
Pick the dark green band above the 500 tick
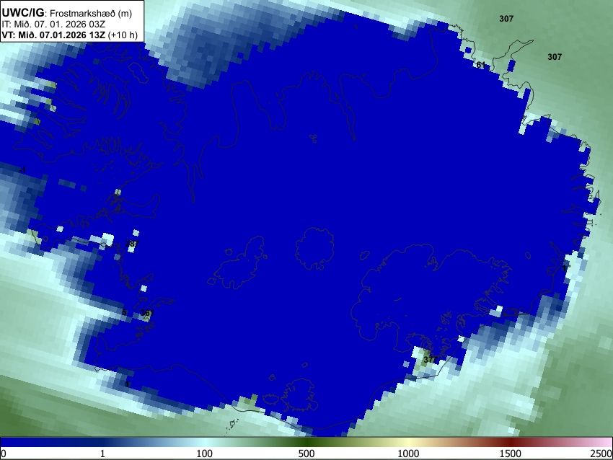tap(306, 442)
